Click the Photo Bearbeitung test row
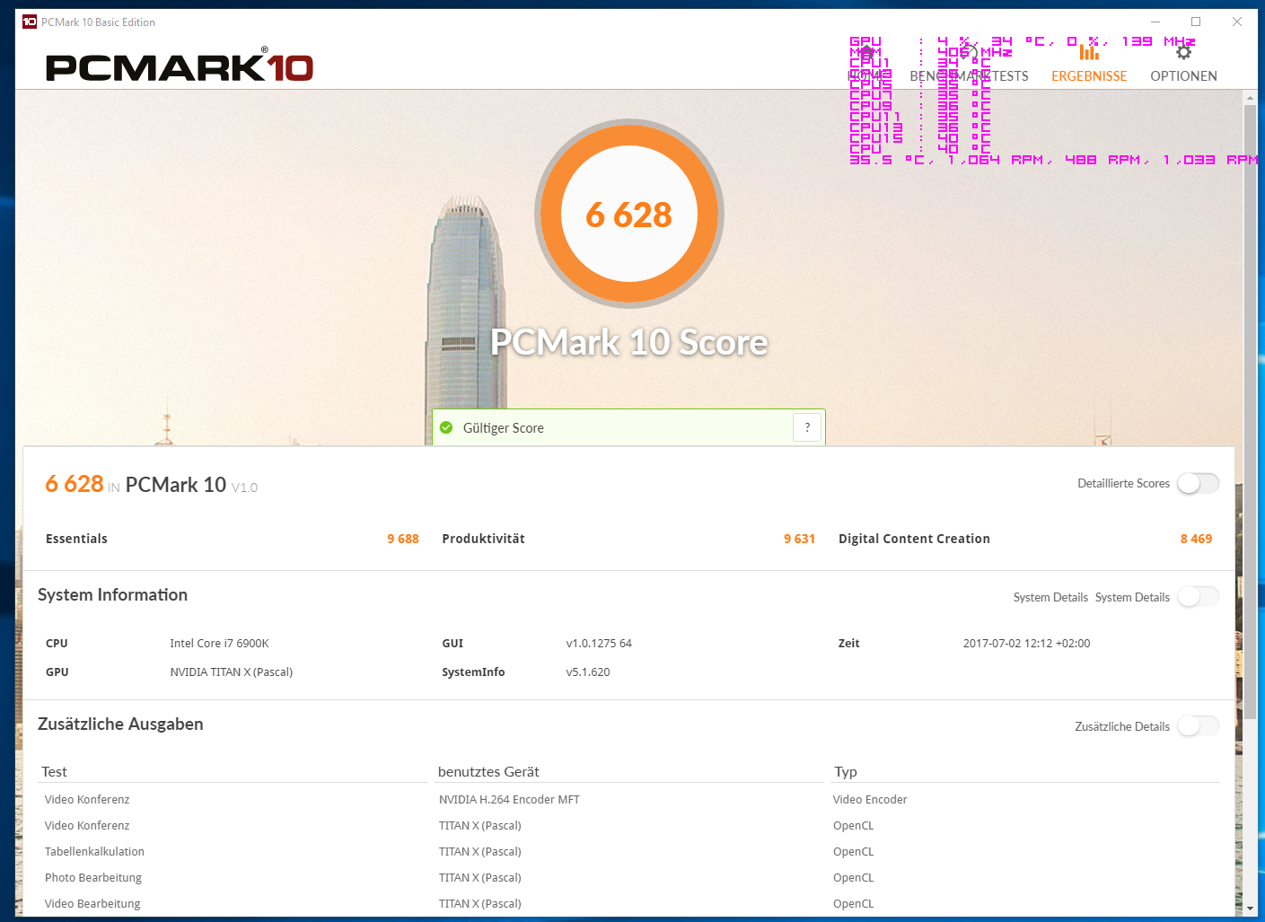This screenshot has height=922, width=1265. (93, 878)
